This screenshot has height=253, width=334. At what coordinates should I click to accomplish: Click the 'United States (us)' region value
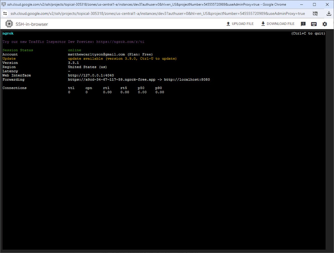[87, 67]
